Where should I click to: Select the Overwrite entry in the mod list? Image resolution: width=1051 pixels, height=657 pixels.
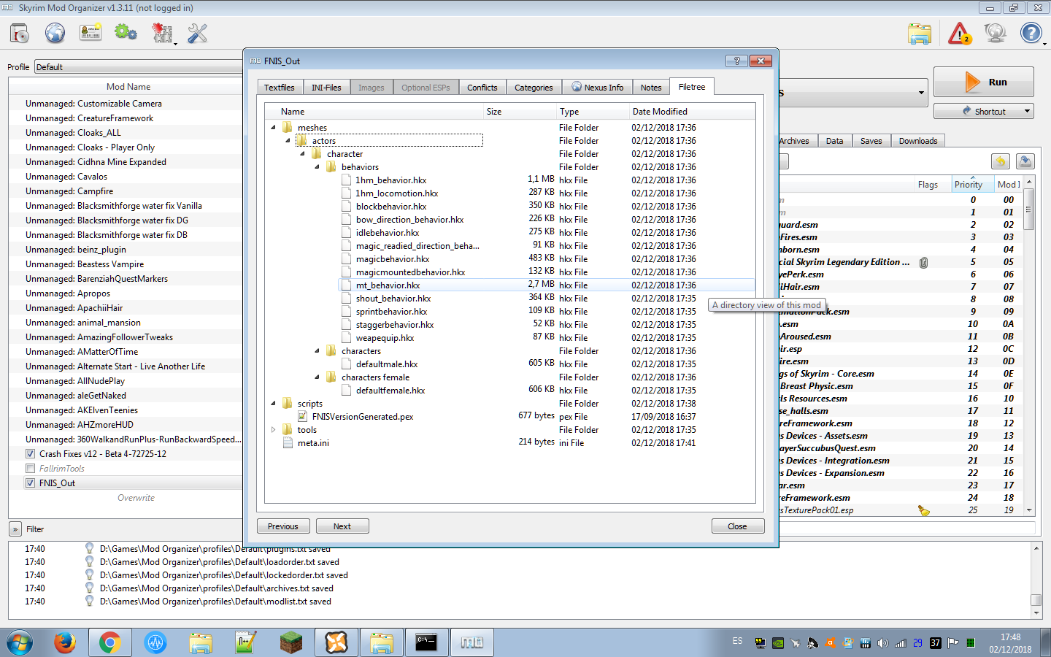(136, 498)
